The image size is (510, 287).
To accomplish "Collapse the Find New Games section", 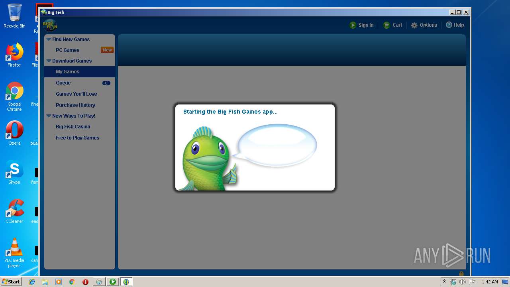I will coord(49,39).
